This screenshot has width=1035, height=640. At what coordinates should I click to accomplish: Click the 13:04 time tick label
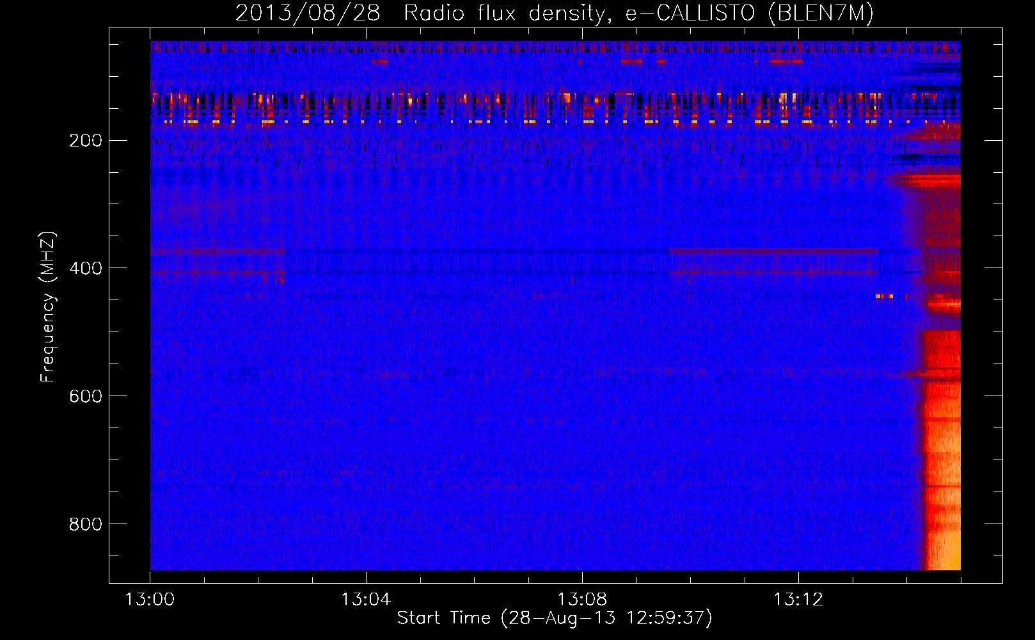[366, 600]
